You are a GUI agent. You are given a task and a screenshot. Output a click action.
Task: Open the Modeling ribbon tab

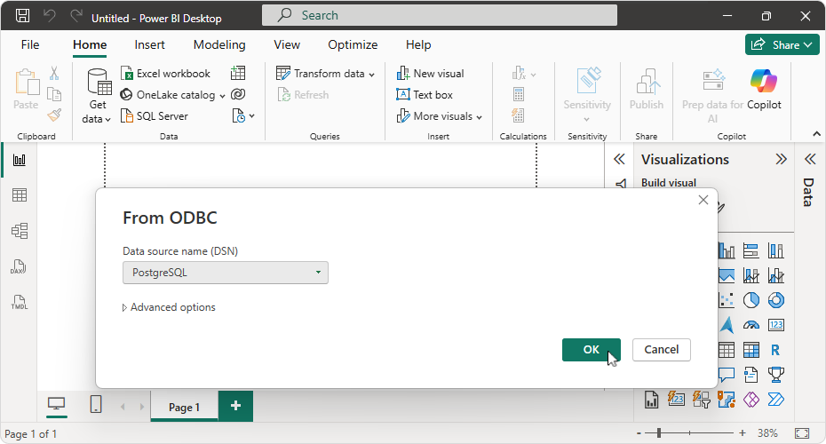pos(219,45)
